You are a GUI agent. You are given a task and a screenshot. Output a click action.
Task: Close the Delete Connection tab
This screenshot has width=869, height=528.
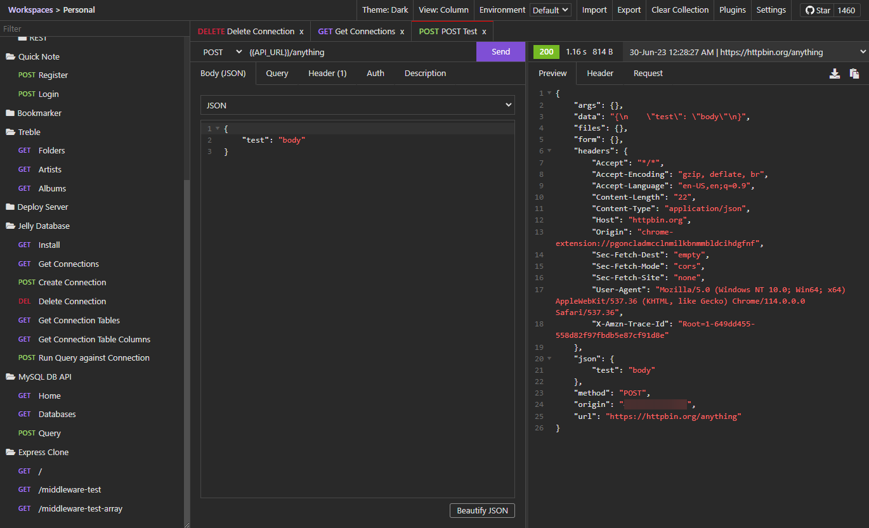coord(301,32)
